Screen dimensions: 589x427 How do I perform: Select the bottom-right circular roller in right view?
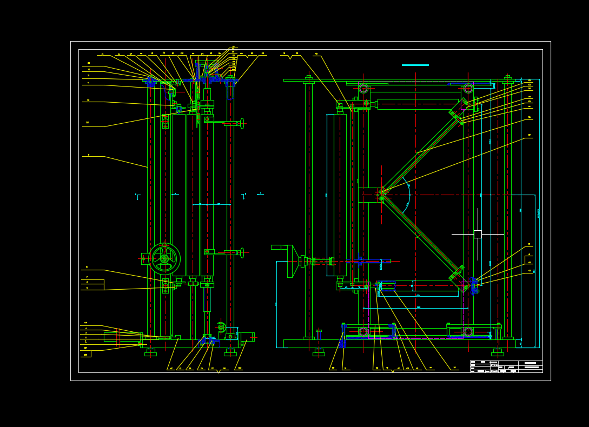point(468,332)
